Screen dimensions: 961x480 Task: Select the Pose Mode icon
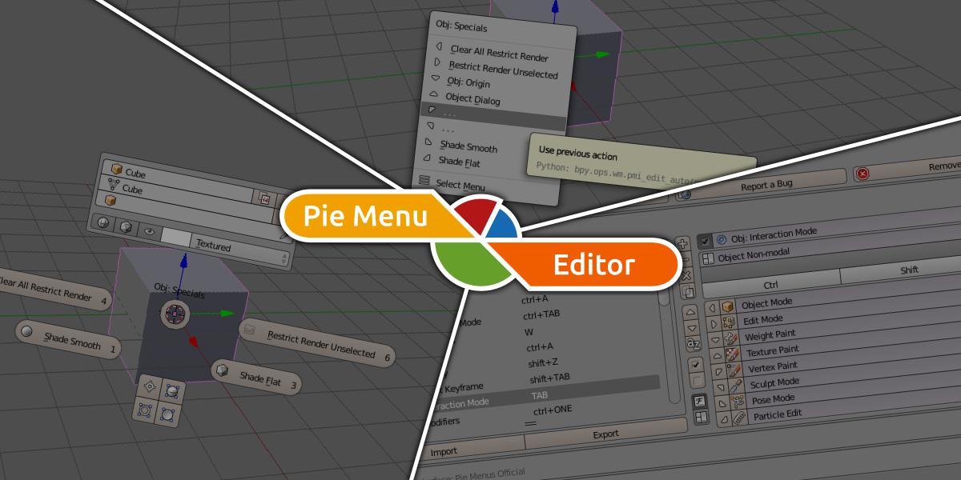pos(739,401)
